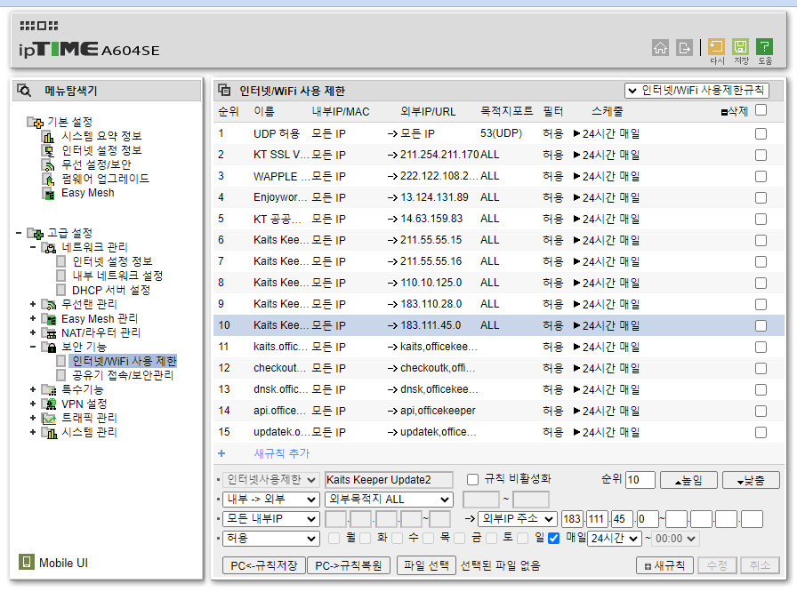
Task: Open the 내부 -> 외부 direction dropdown
Action: (x=271, y=500)
